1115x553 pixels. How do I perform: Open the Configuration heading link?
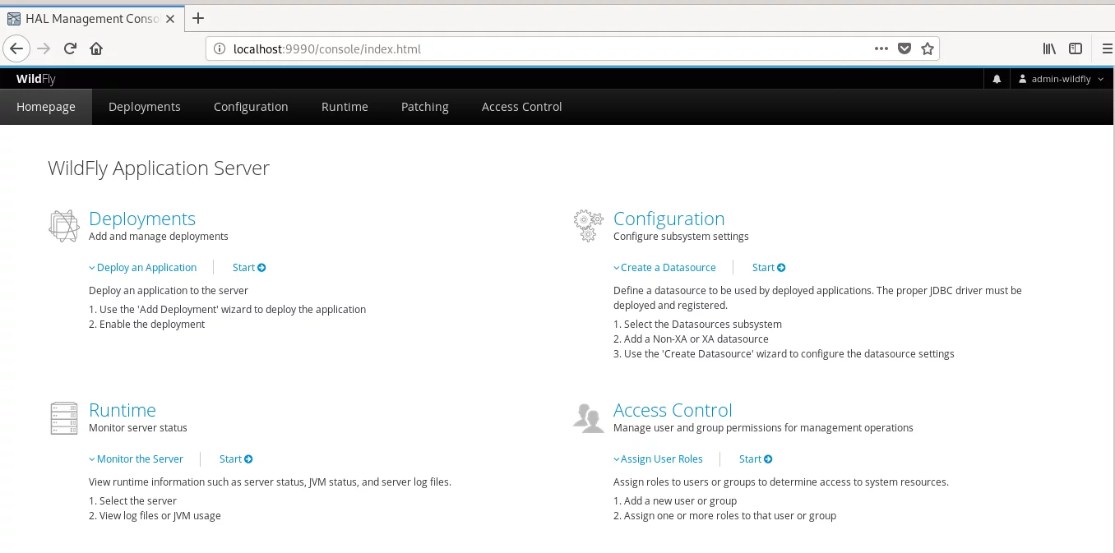click(x=669, y=219)
